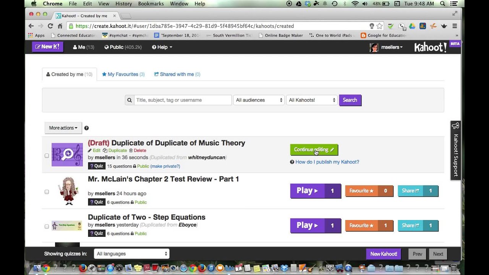Viewport: 489px width, 275px height.
Task: Click the lightbulb icon in the address bar
Action: [372, 26]
